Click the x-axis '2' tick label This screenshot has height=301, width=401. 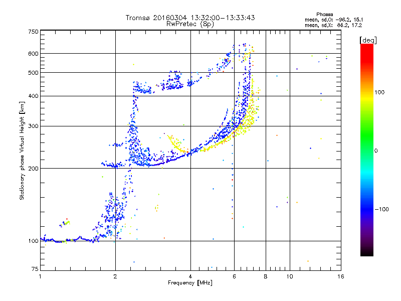[115, 276]
